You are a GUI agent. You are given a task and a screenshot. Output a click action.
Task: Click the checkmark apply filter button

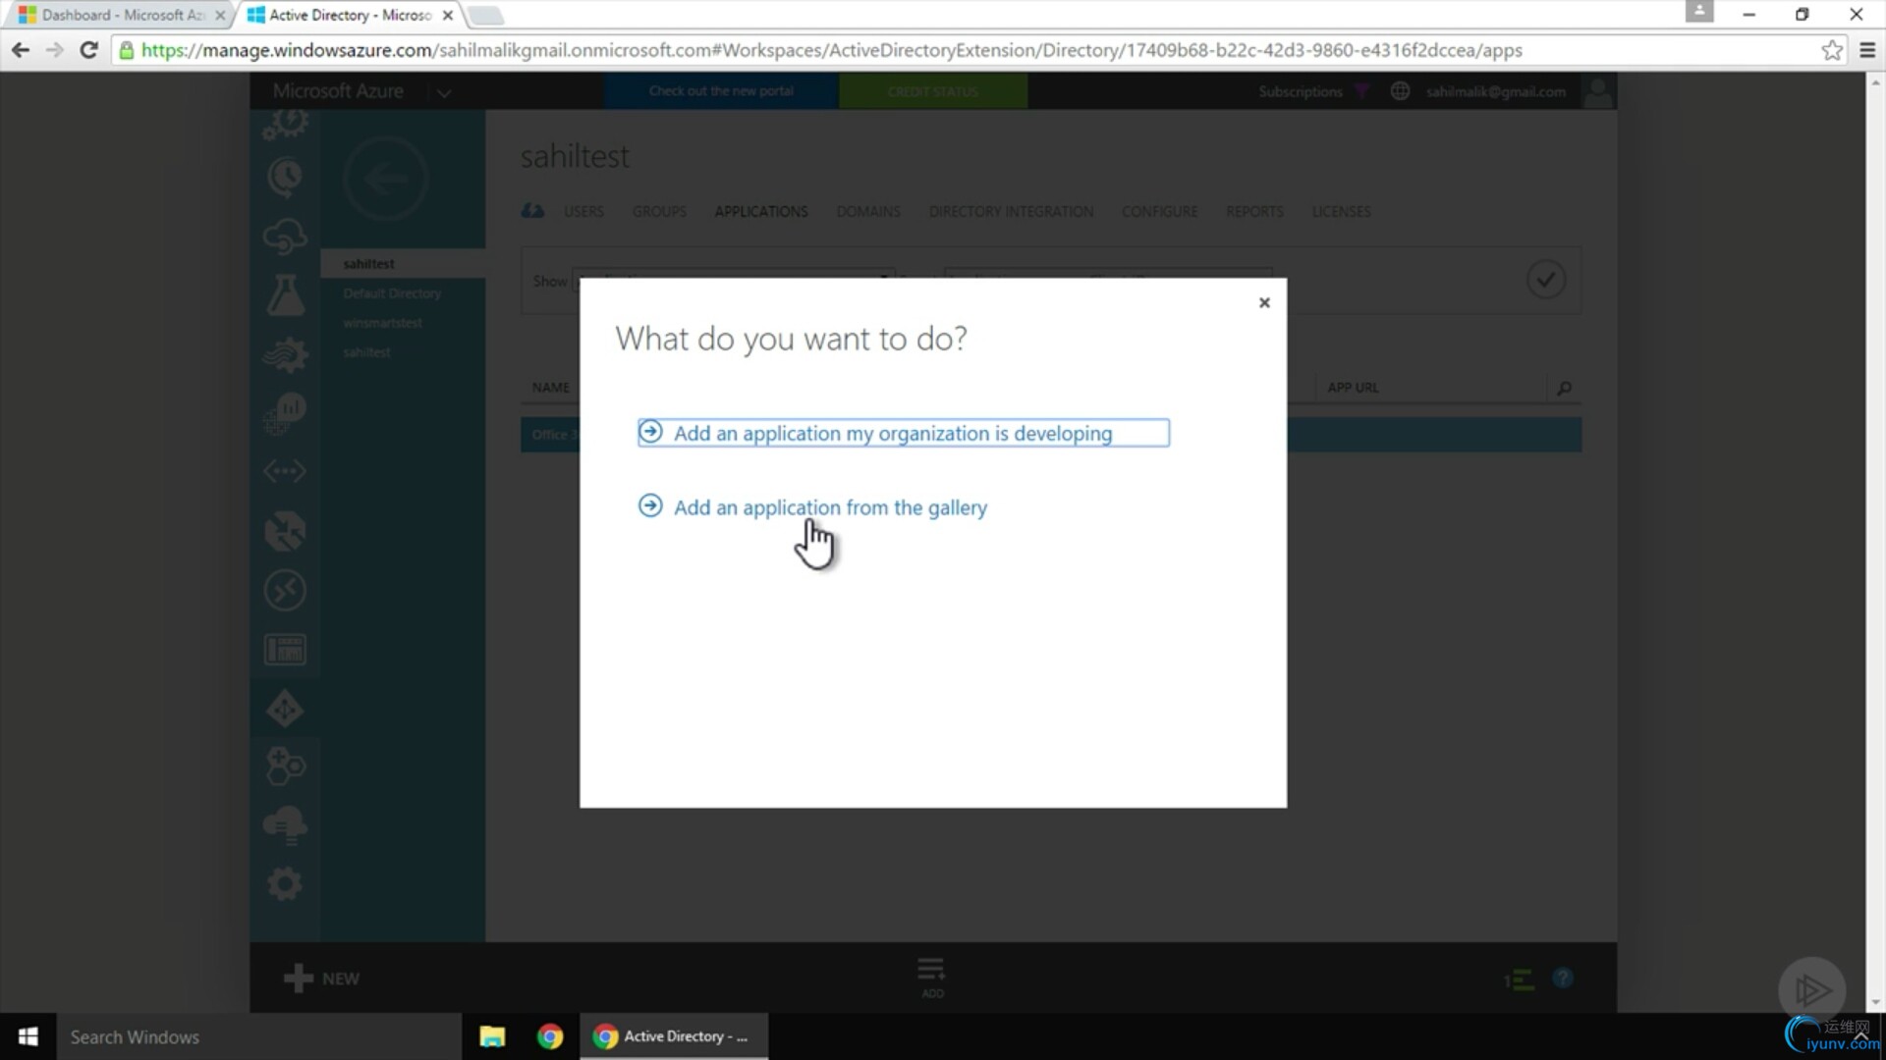tap(1546, 280)
